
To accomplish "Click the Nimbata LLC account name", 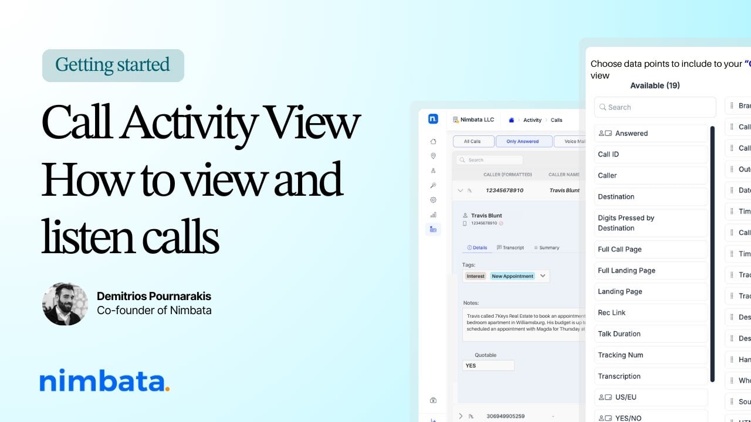I will click(x=477, y=120).
